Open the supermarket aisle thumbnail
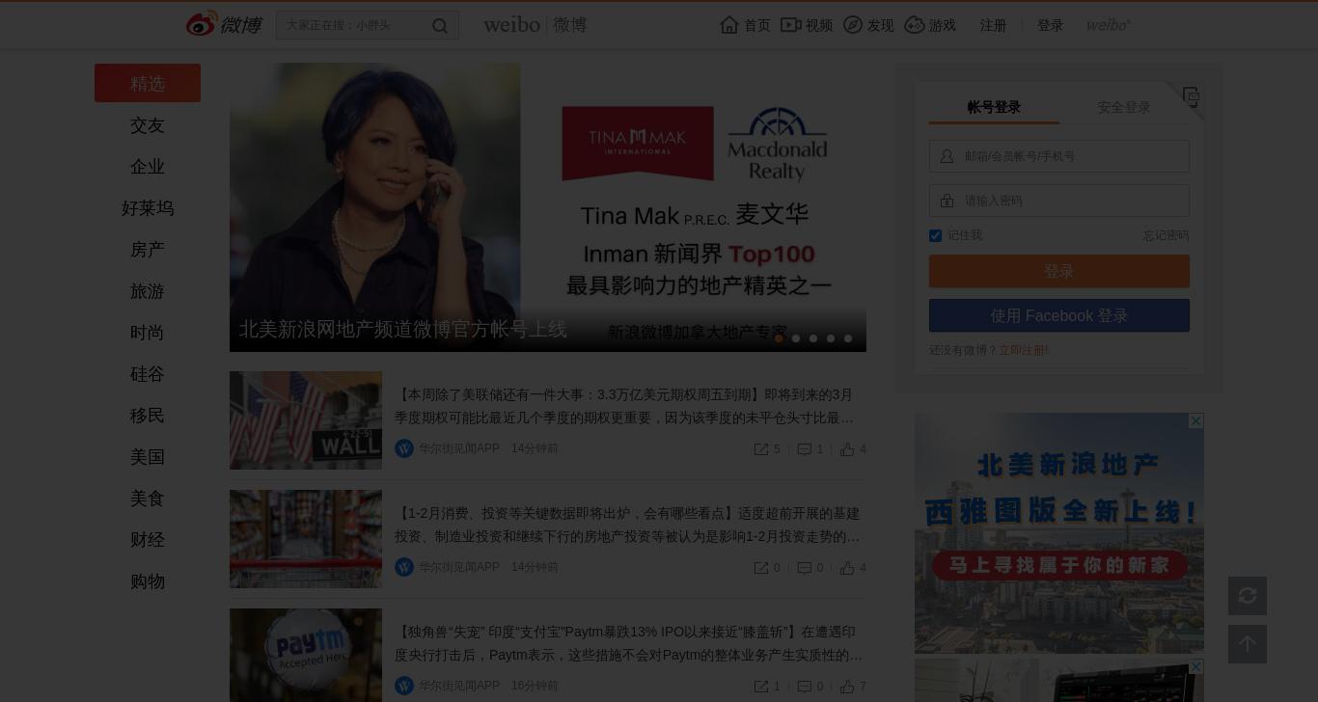Image resolution: width=1318 pixels, height=702 pixels. point(306,539)
